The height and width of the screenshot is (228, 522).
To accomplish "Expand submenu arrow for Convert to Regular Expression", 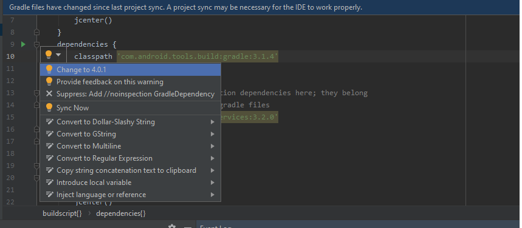I will pyautogui.click(x=213, y=158).
